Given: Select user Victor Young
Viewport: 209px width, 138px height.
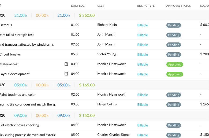Looking at the screenshot, I should 107,54.
